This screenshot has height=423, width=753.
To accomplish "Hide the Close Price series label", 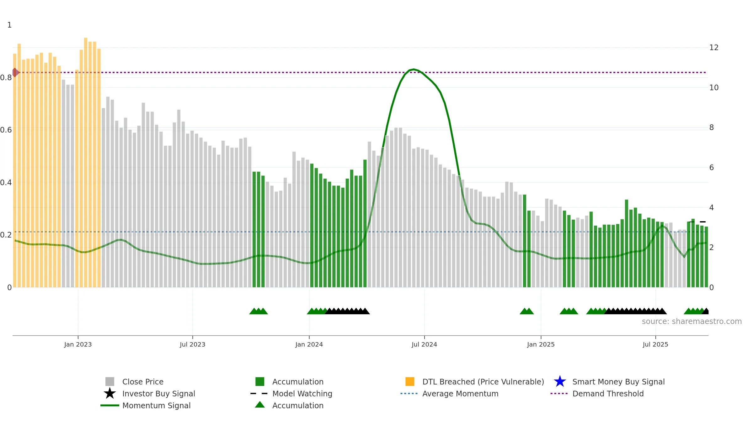I will pyautogui.click(x=143, y=382).
